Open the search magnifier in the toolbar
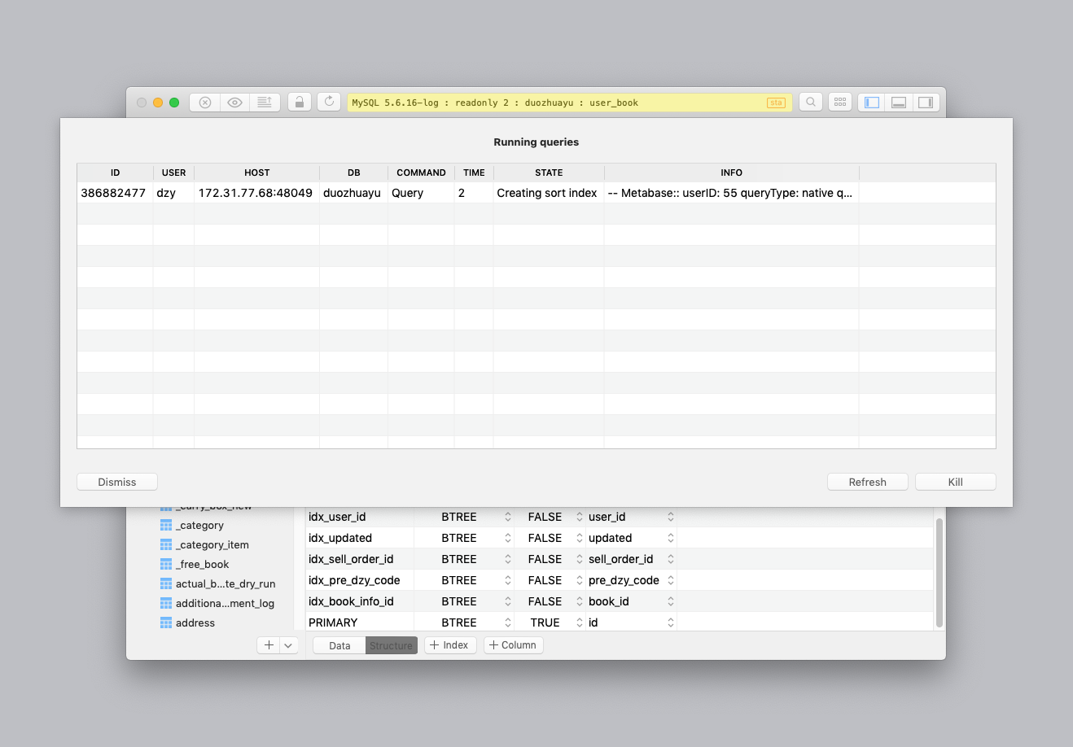 pos(810,102)
